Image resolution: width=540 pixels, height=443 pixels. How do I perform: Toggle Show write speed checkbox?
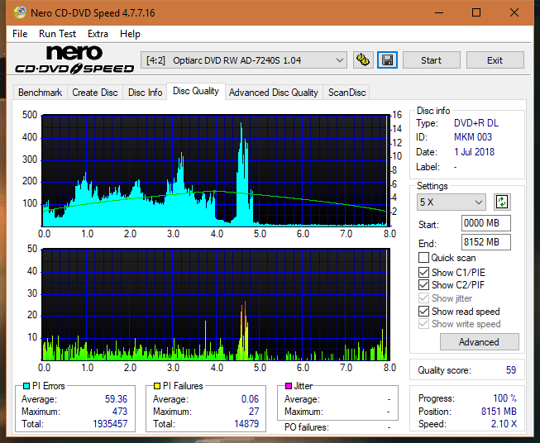coord(423,324)
